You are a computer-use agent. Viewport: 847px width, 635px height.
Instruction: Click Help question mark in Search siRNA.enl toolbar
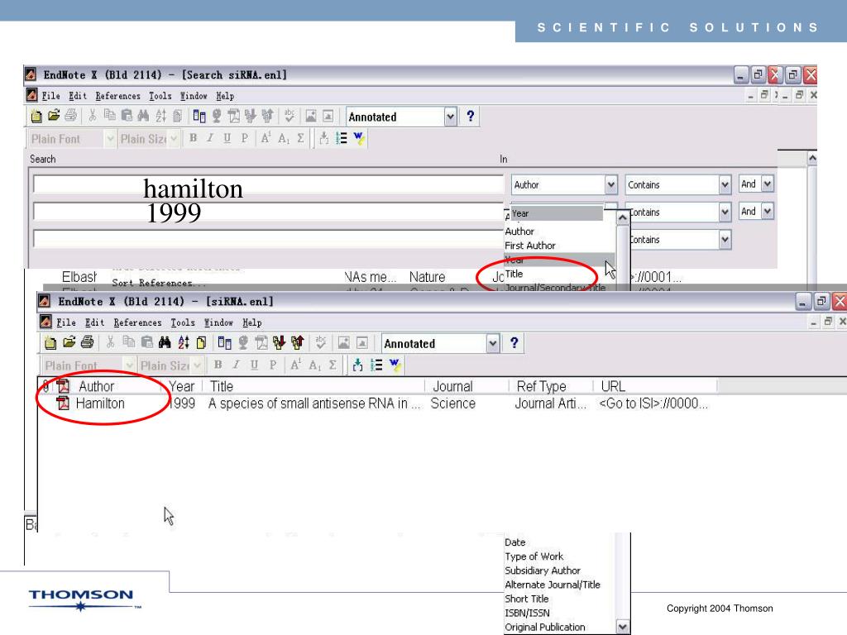pyautogui.click(x=471, y=116)
